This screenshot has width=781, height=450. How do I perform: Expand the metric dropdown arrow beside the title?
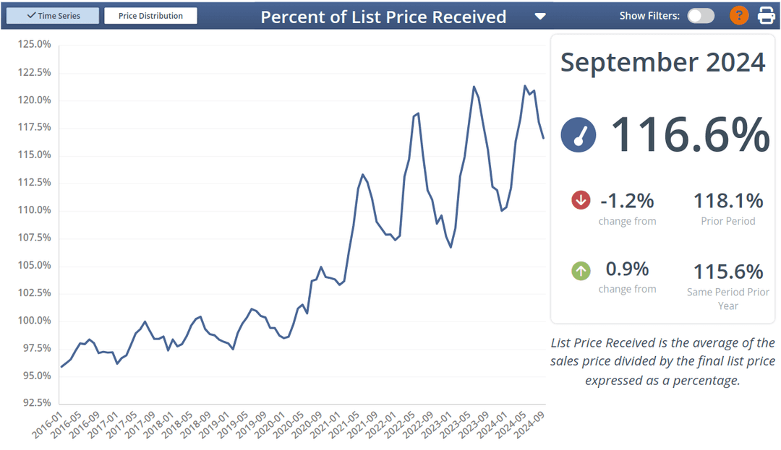point(540,17)
